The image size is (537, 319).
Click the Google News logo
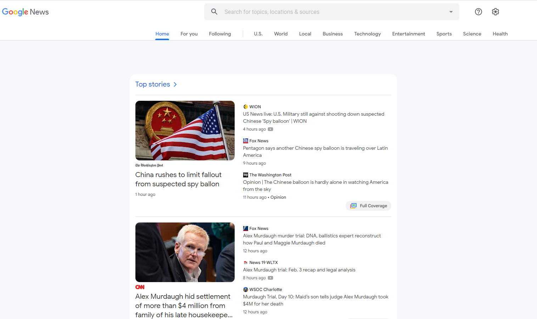(25, 12)
